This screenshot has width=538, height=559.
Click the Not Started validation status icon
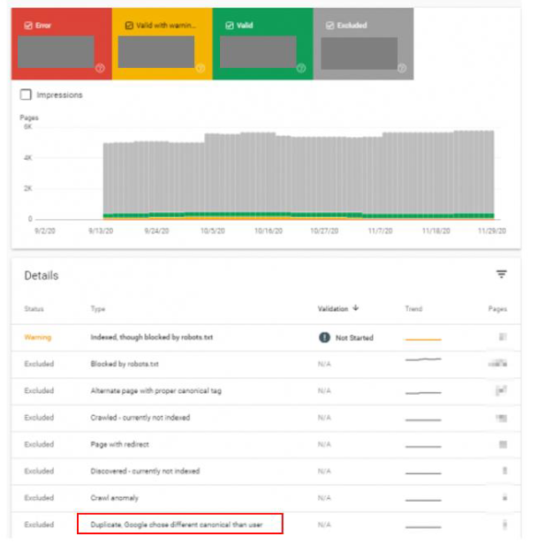click(323, 337)
